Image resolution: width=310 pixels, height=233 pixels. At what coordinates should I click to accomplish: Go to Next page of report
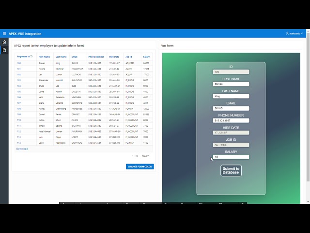(x=145, y=156)
